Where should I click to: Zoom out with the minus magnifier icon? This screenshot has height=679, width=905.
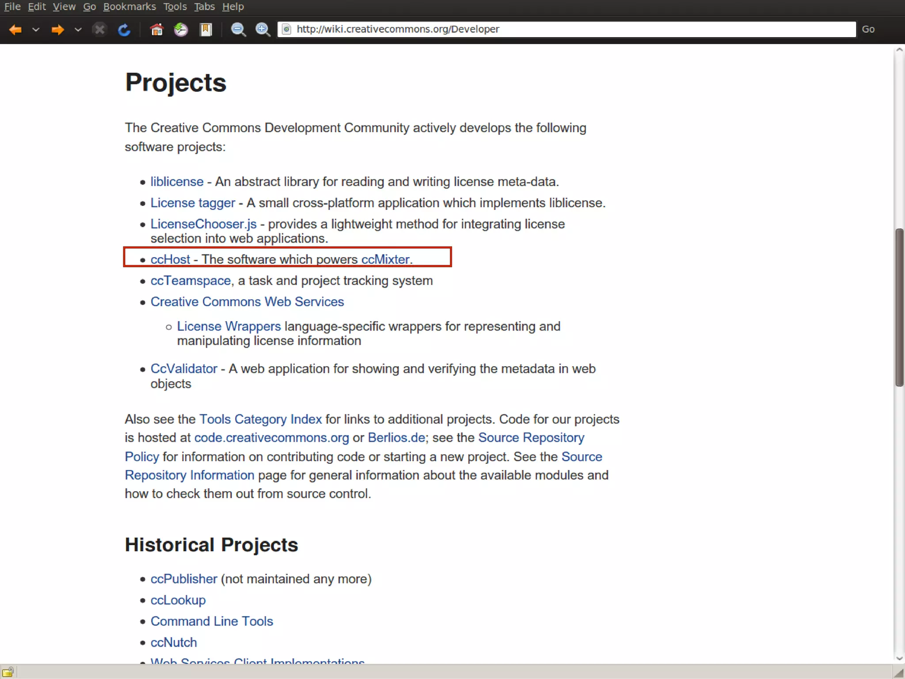click(238, 30)
